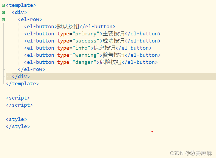Click the "success" attribute value
The width and height of the screenshot is (216, 158).
pos(86,41)
